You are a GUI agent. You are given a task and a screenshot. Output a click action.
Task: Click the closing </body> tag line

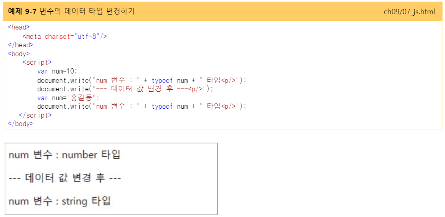[x=21, y=124]
